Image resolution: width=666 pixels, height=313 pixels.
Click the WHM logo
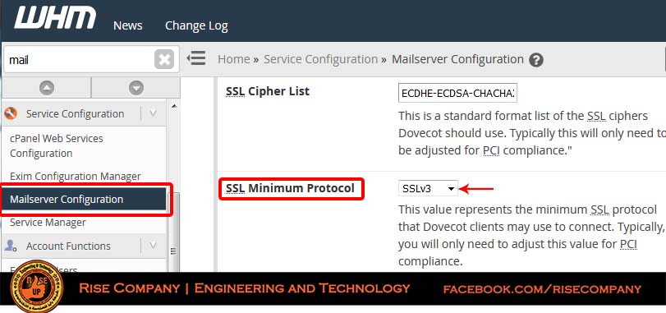coord(55,19)
